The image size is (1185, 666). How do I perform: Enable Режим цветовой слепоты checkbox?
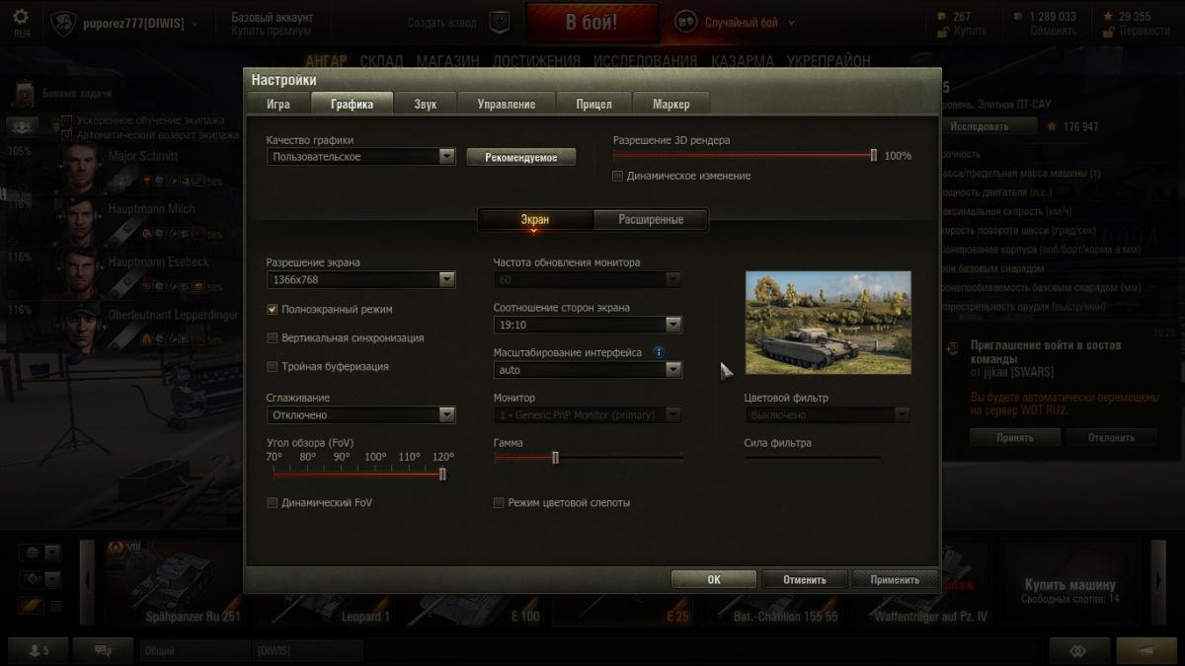click(x=499, y=502)
